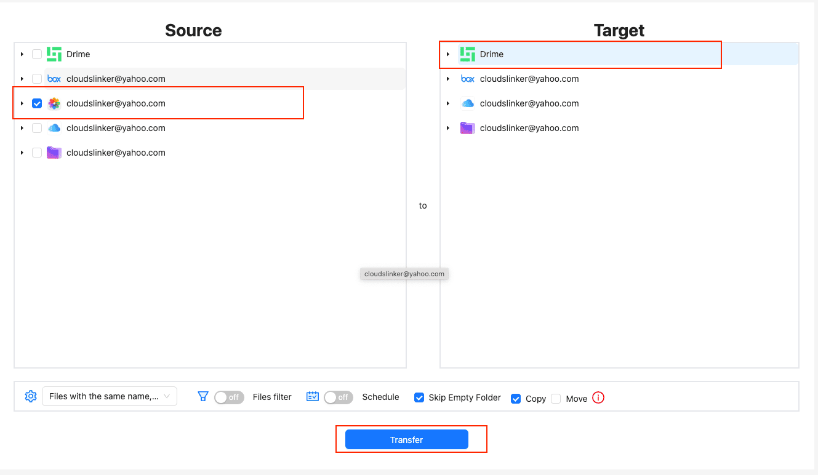Screen dimensions: 818x475
Task: Expand the iCloud account in the Target panel
Action: point(447,103)
